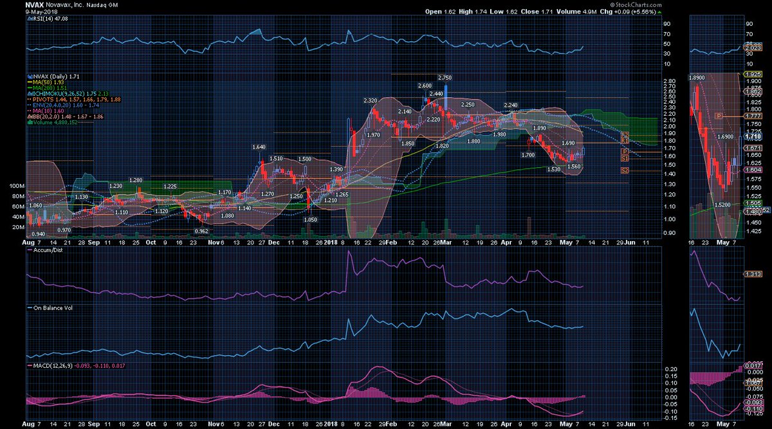The image size is (772, 429).
Task: Click the bold 1.710 current price tag
Action: [x=753, y=136]
